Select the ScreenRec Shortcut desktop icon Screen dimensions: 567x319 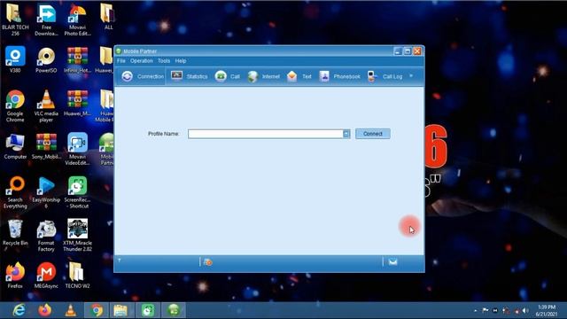(x=77, y=192)
